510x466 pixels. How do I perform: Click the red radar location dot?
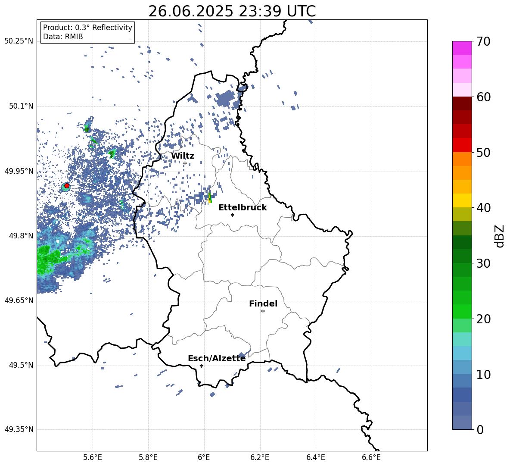point(67,186)
